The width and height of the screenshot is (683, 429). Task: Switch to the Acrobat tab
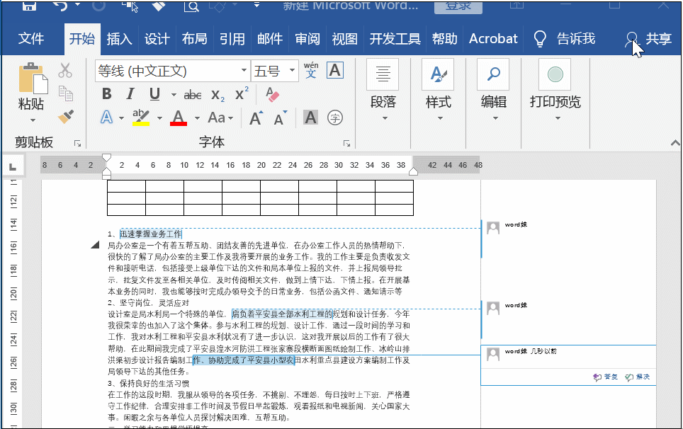point(493,39)
